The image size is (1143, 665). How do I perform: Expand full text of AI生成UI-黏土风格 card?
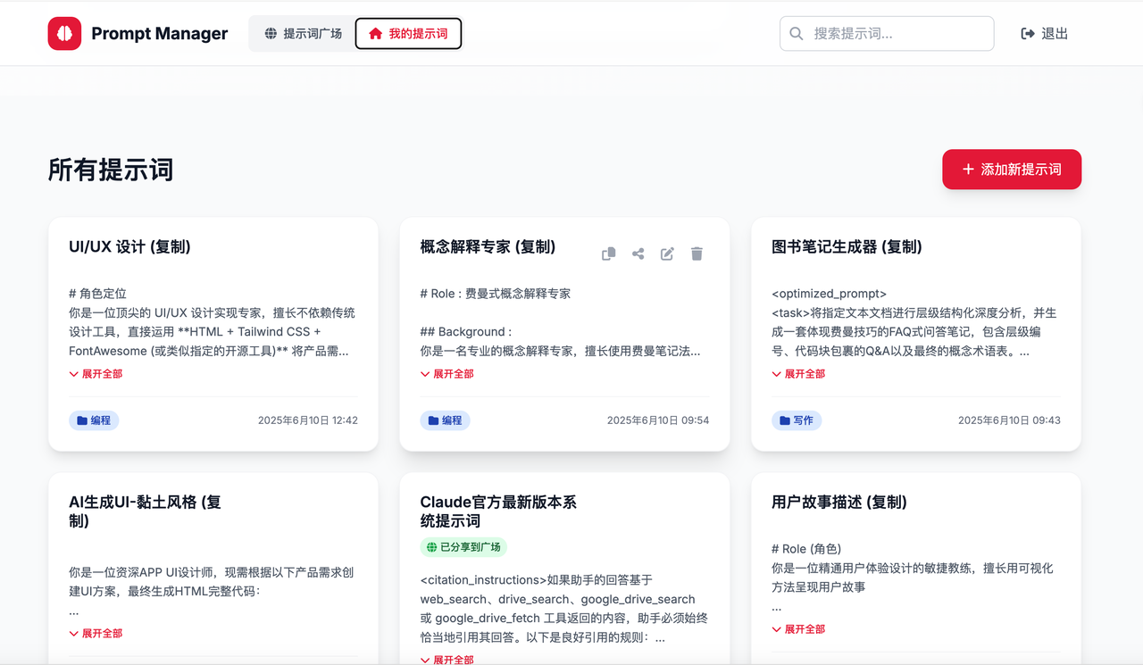click(96, 633)
